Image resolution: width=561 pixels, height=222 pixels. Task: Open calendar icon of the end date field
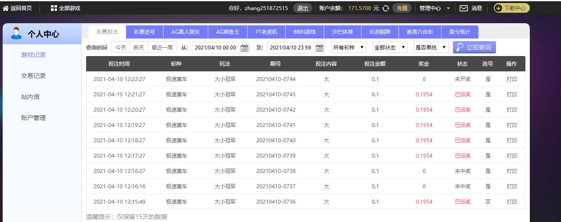320,48
